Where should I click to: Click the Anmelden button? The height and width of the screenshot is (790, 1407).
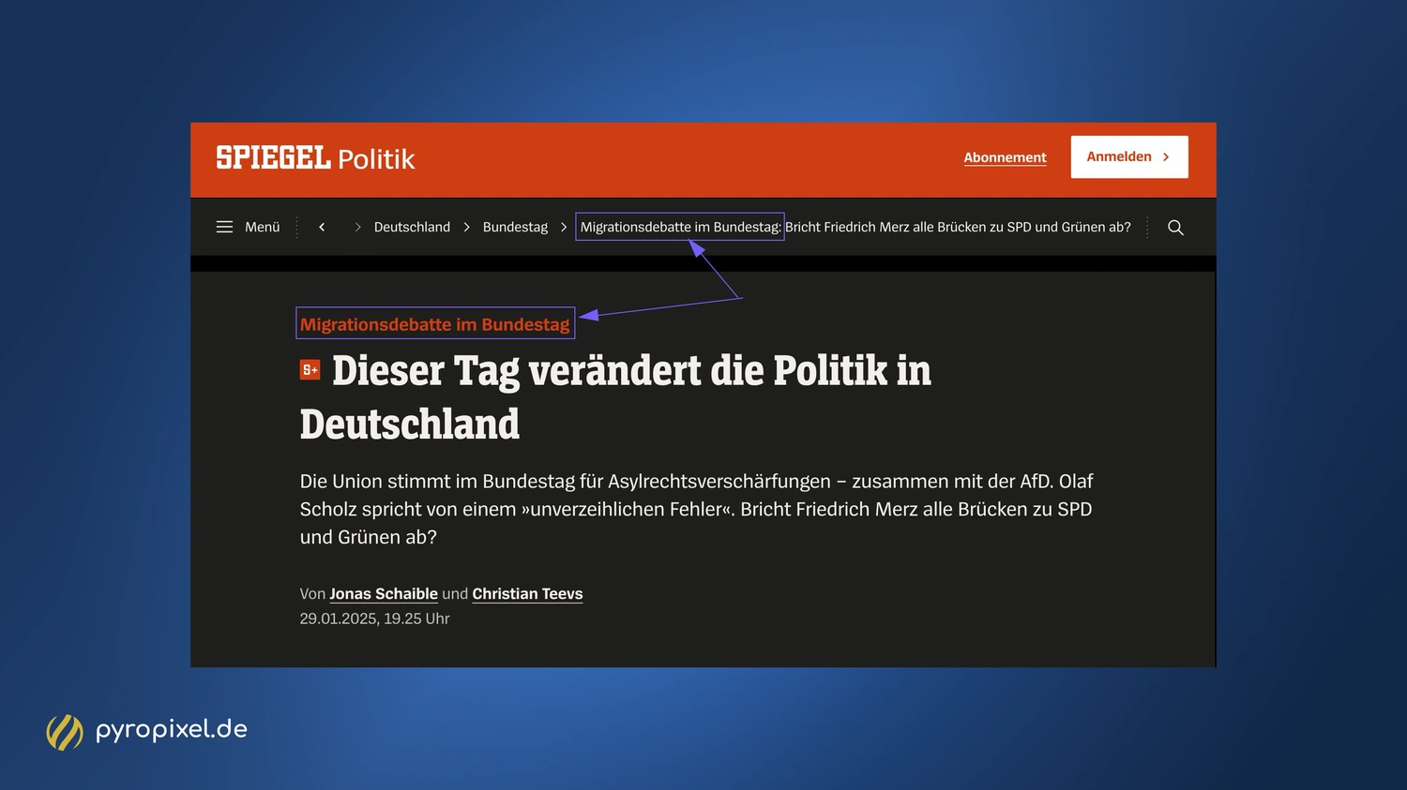[1129, 157]
